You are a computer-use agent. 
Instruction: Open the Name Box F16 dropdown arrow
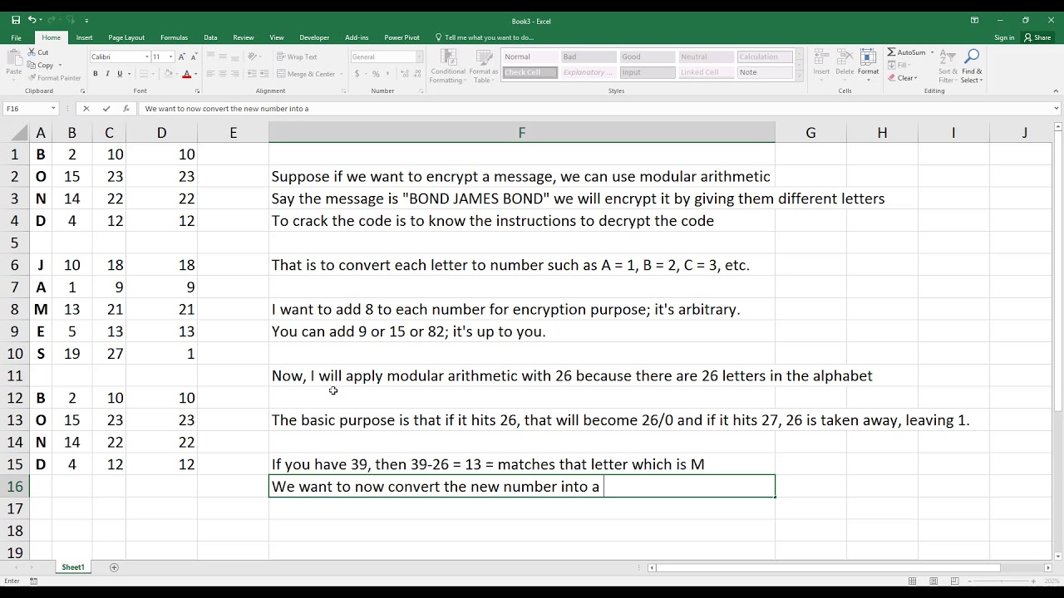click(53, 109)
